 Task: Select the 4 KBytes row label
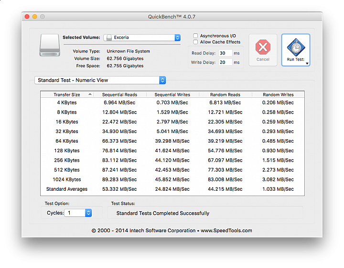click(67, 103)
